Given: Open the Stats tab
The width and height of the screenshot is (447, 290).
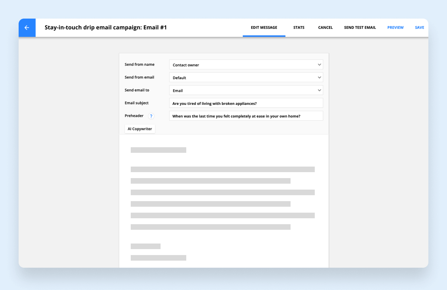Looking at the screenshot, I should pos(299,28).
